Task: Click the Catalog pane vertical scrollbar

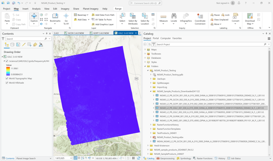Action: point(269,98)
